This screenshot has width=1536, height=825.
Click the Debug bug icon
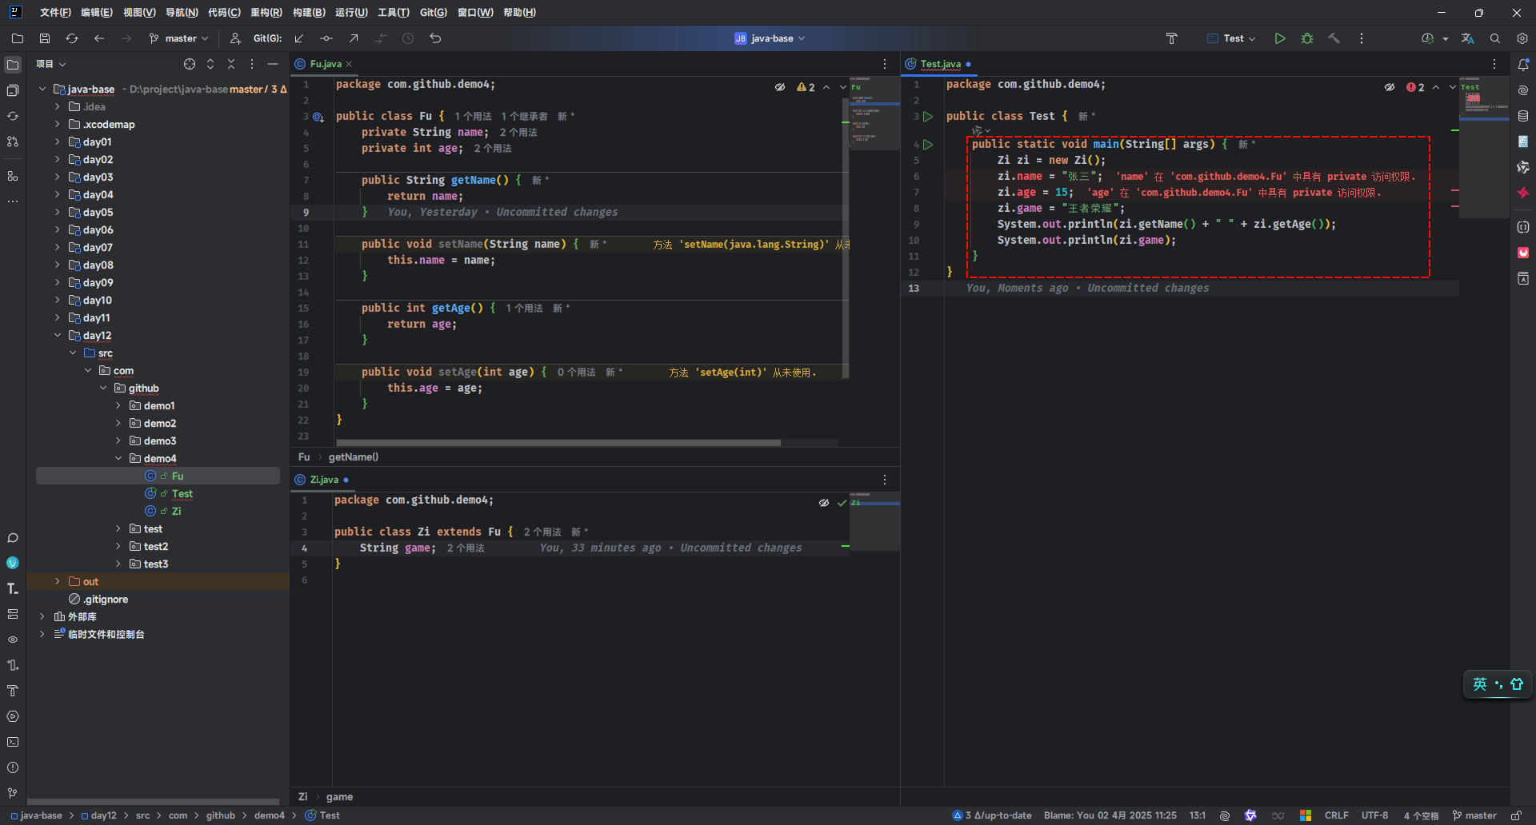click(x=1307, y=38)
